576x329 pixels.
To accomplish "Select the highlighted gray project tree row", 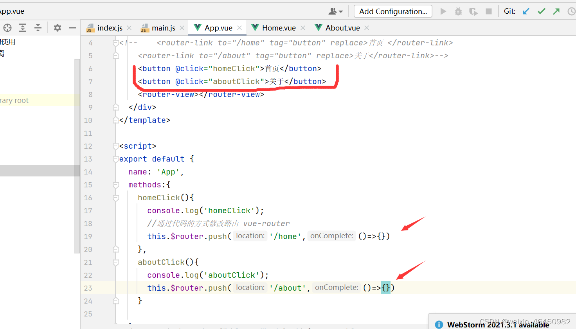I will click(37, 171).
